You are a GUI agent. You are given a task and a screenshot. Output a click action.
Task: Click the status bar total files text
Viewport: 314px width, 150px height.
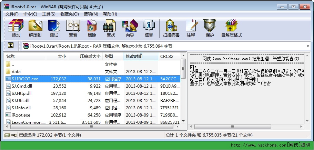209,135
